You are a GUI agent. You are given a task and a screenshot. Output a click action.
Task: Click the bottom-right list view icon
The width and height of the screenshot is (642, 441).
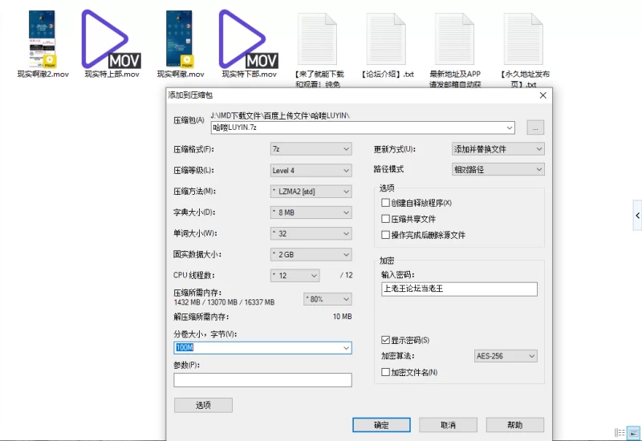pos(620,432)
